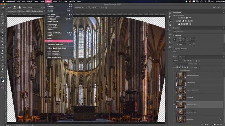Click the layer style fx icon
Viewport: 225px width, 126px height.
coord(205,125)
